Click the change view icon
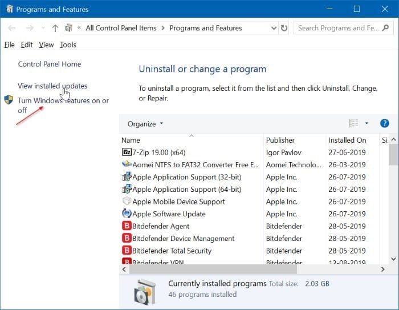The width and height of the screenshot is (399, 310). click(354, 123)
